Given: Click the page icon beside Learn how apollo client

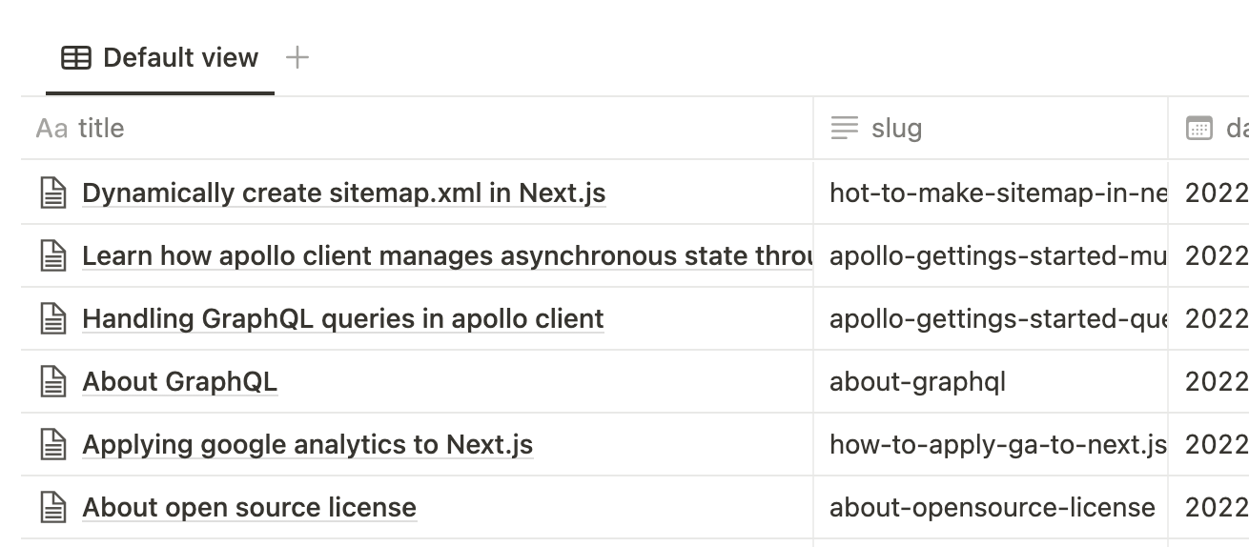Looking at the screenshot, I should [x=53, y=256].
